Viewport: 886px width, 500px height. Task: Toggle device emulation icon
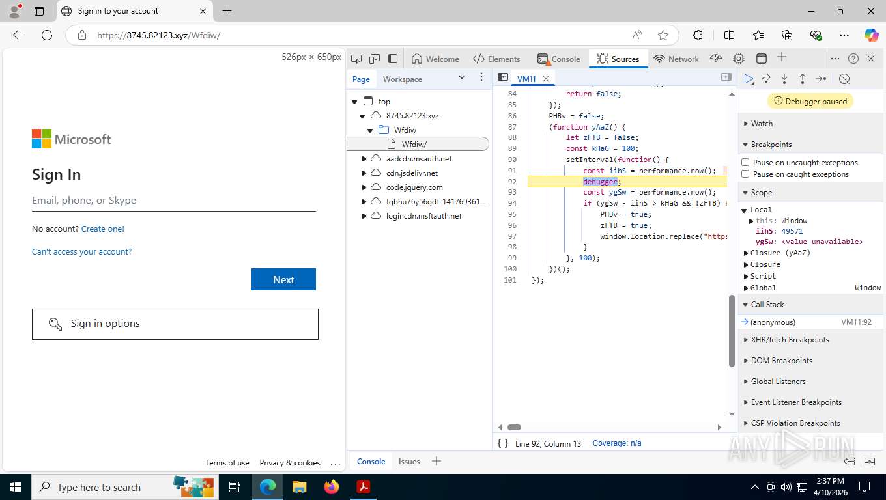coord(375,59)
